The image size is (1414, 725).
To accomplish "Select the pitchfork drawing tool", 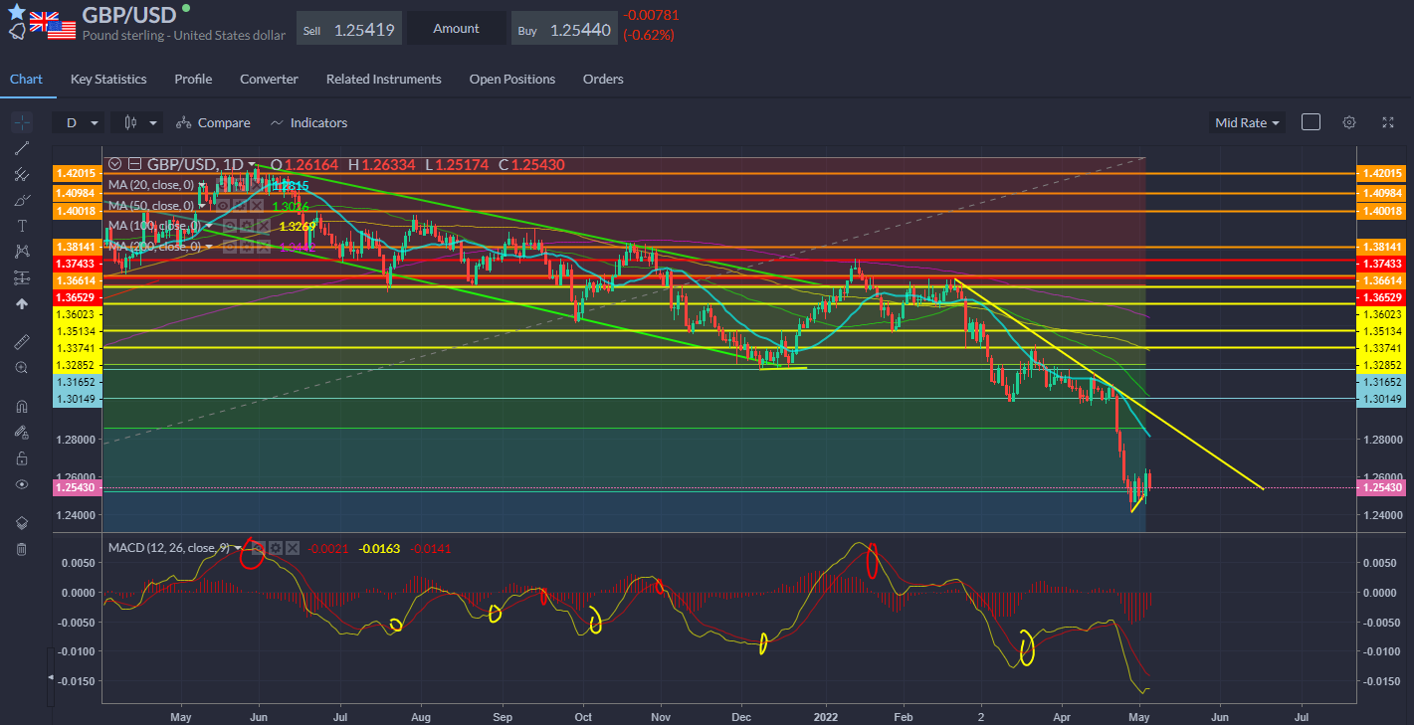I will pos(22,174).
